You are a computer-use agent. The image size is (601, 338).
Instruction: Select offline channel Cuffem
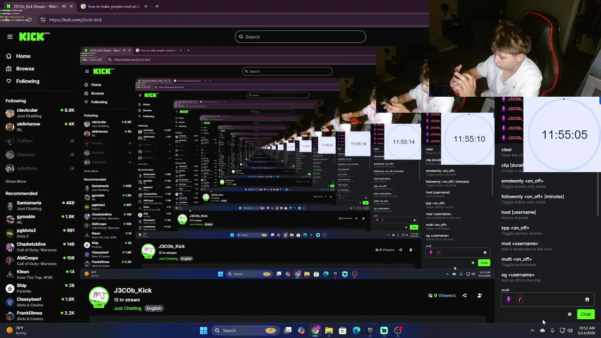pyautogui.click(x=39, y=141)
